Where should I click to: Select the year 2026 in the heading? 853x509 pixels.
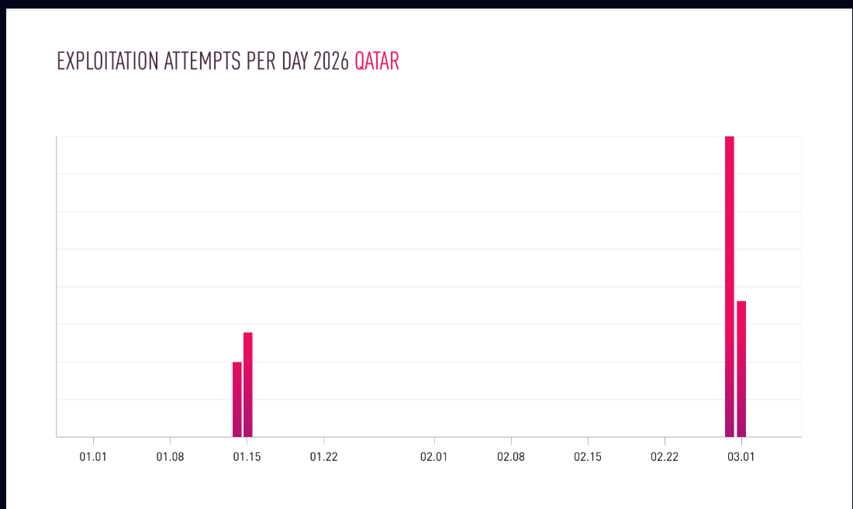coord(331,62)
